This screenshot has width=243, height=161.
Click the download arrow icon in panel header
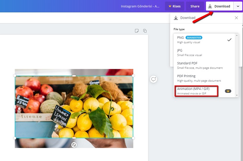[176, 18]
